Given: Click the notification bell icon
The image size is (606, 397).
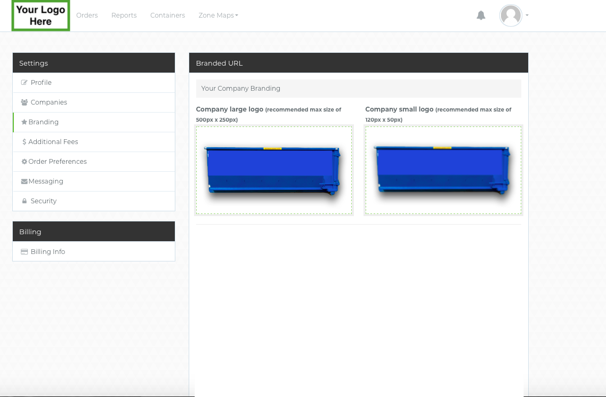Looking at the screenshot, I should click(481, 15).
